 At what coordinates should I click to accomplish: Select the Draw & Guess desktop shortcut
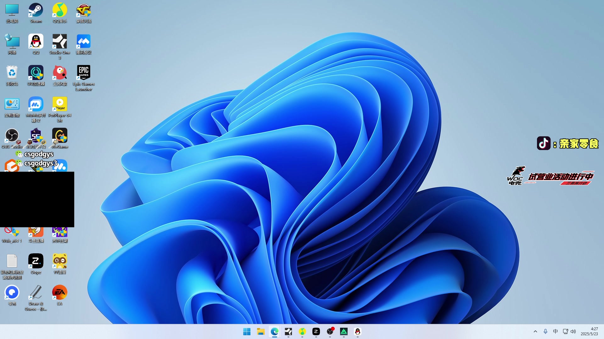(36, 298)
